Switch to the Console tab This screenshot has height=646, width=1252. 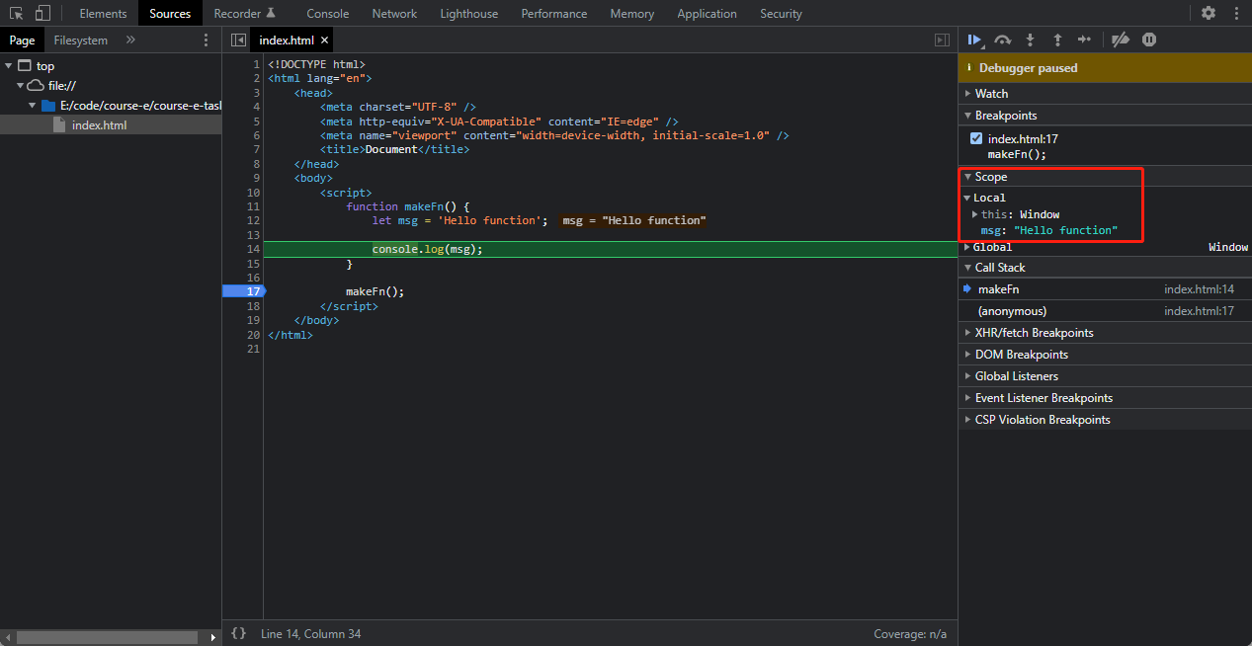click(x=327, y=14)
